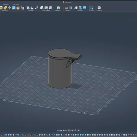This screenshot has width=137, height=137.
Task: Open the Appearance sphere icon tool
Action: tap(18, 8)
